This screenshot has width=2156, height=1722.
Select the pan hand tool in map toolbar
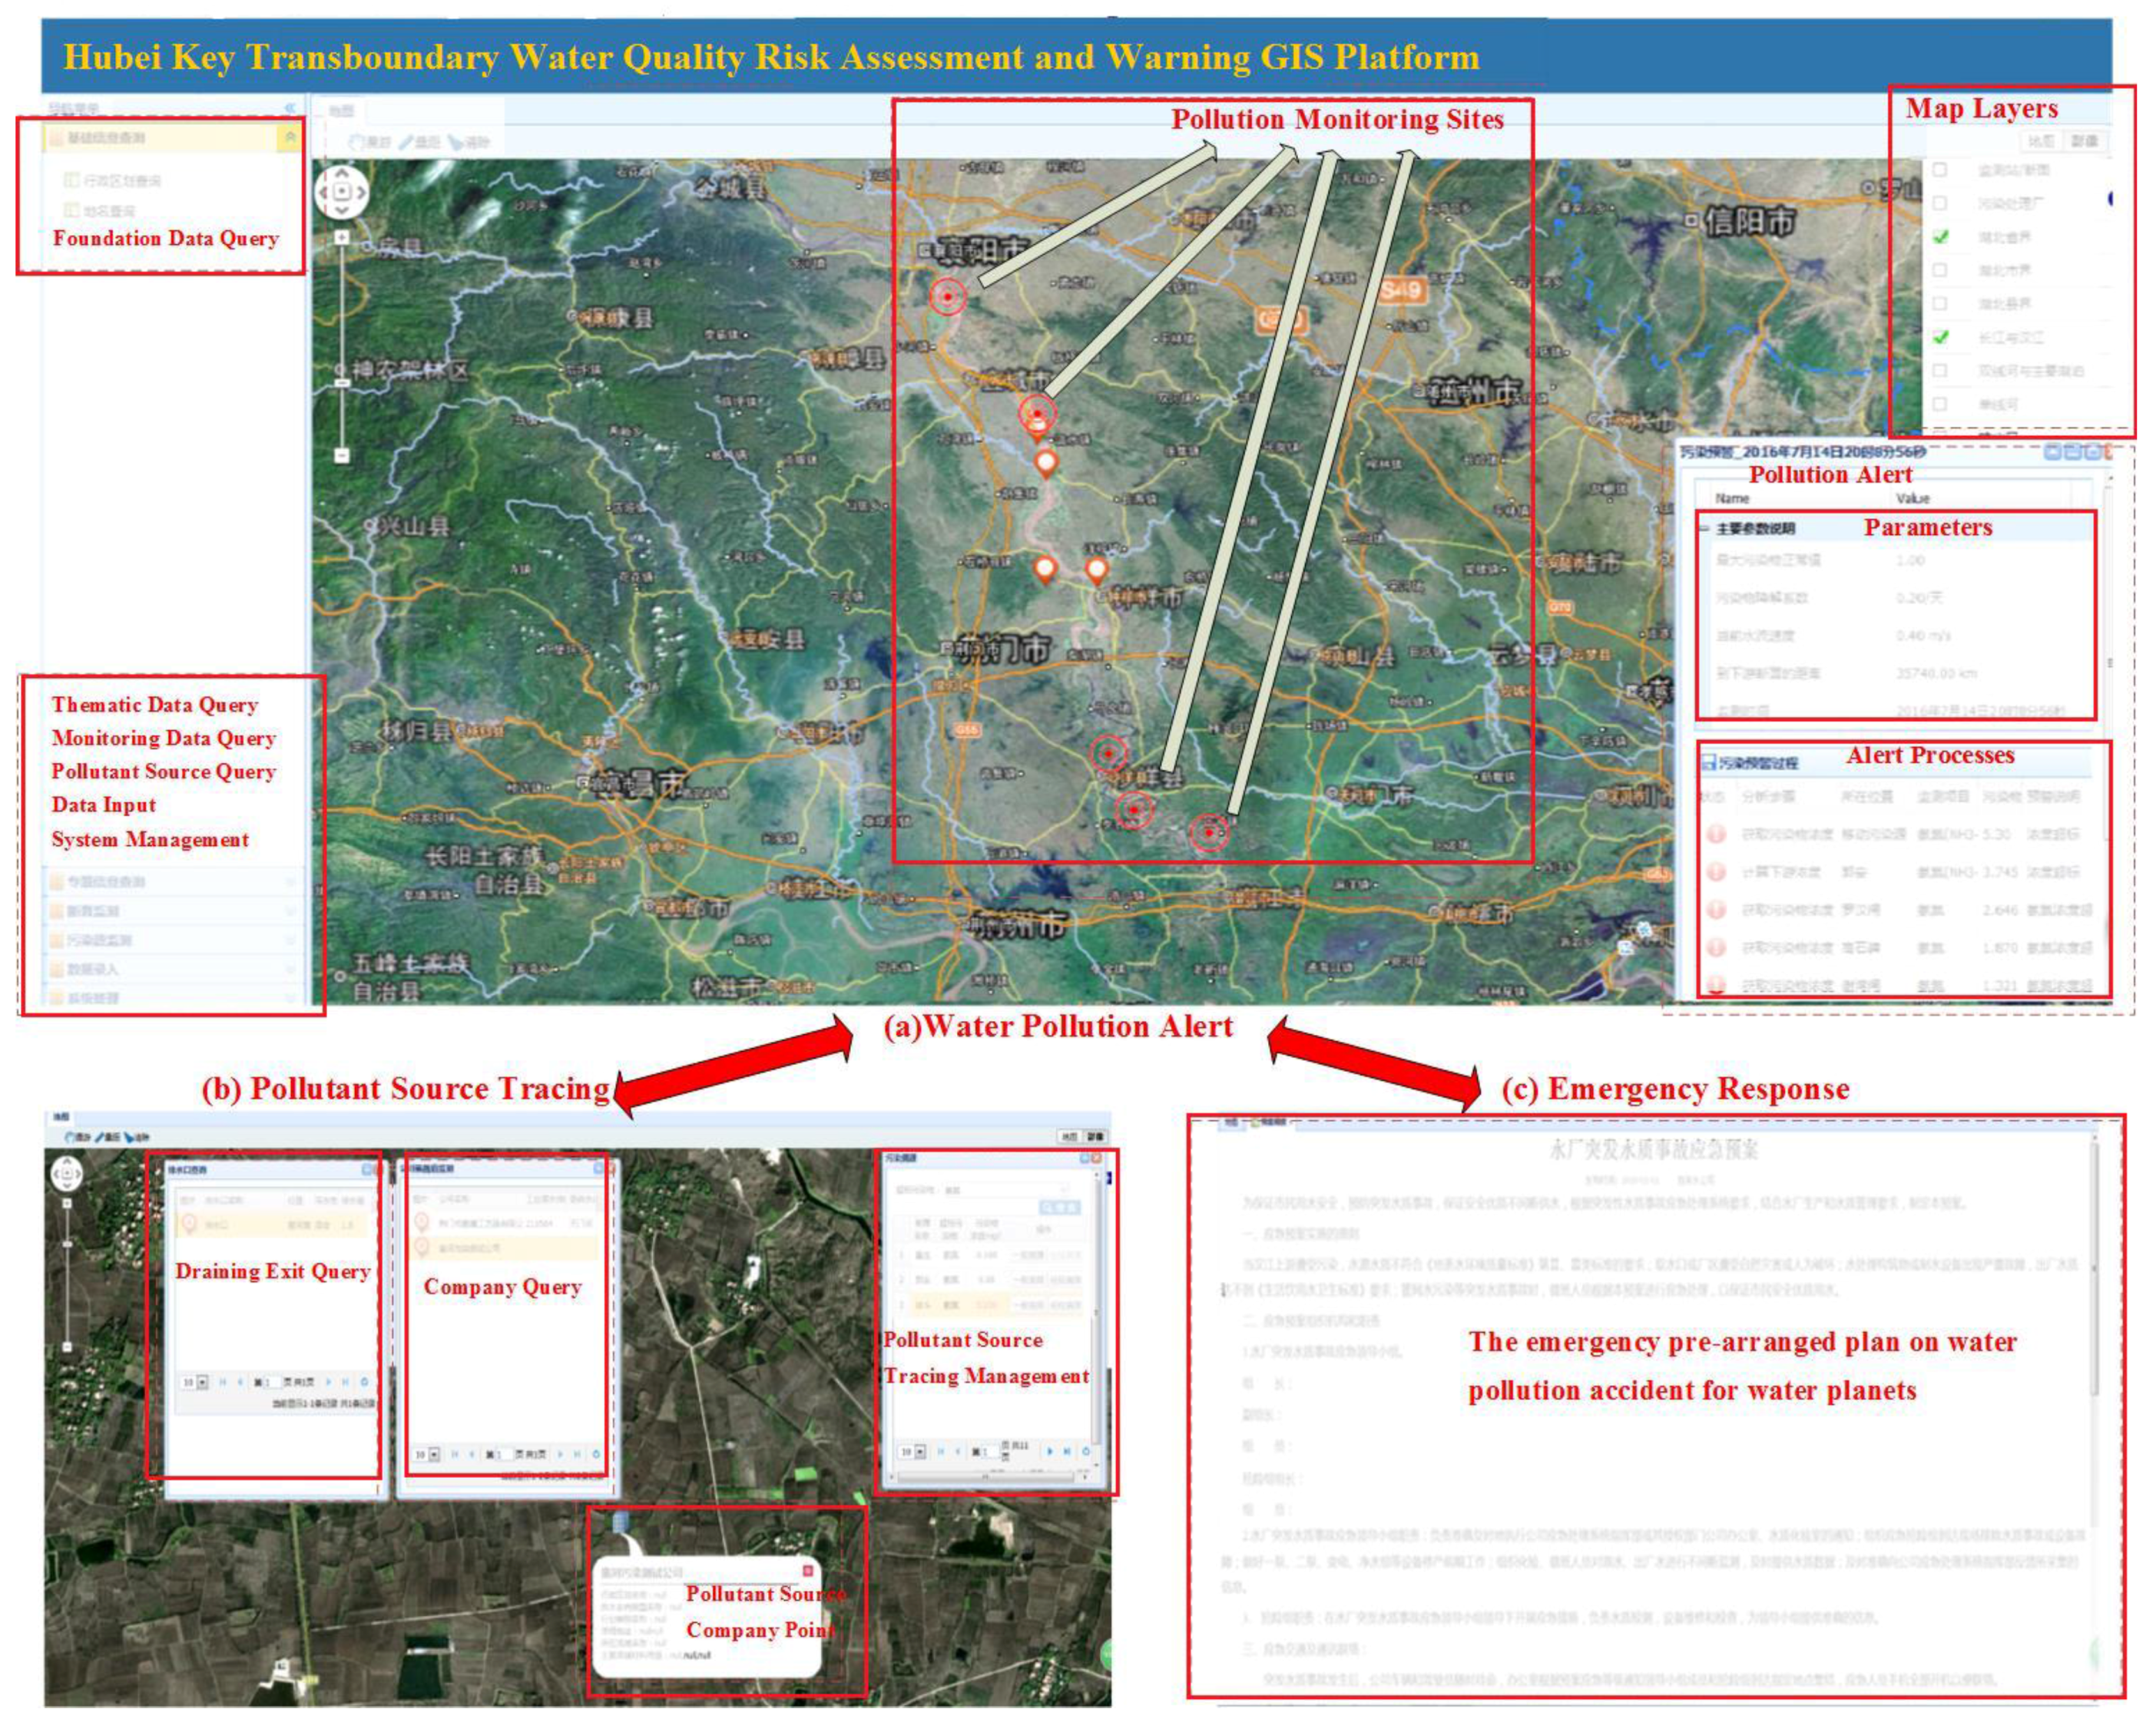368,143
